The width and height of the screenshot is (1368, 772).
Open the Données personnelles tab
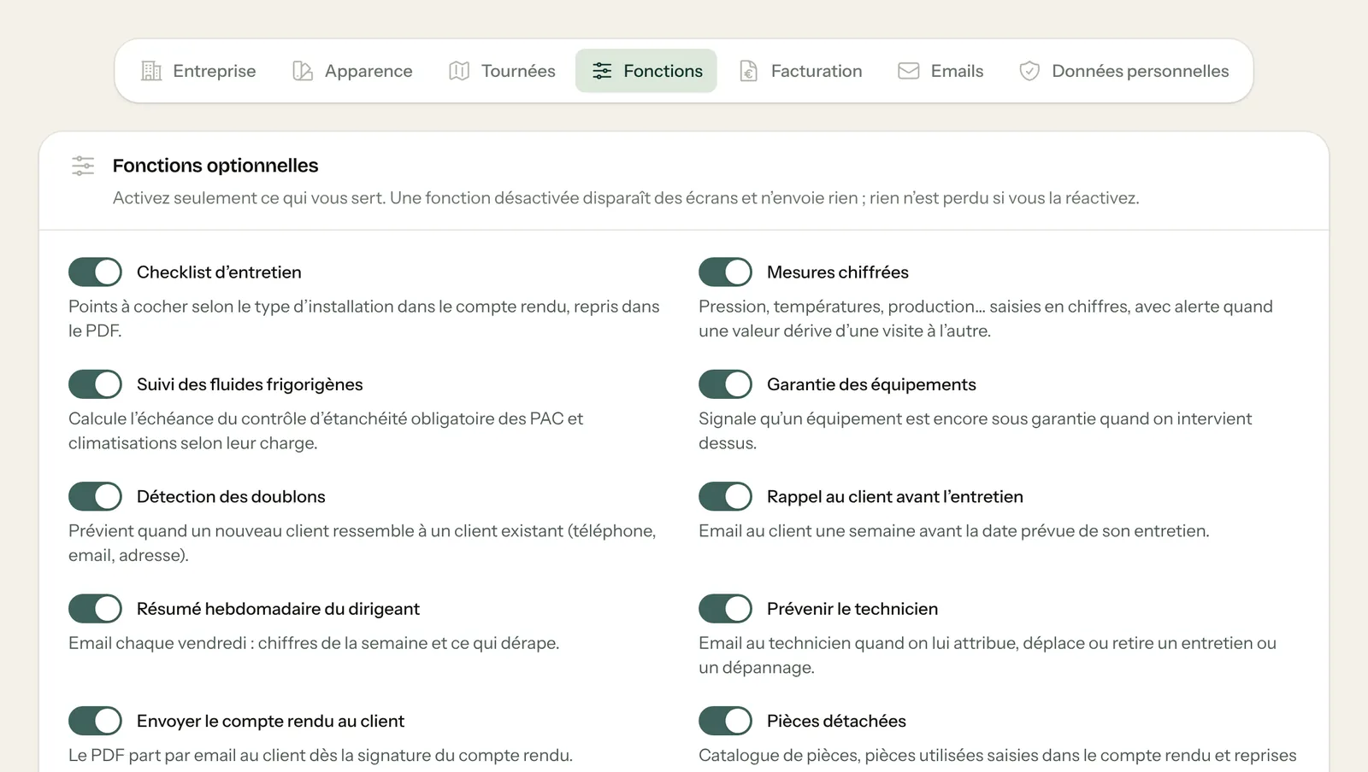coord(1123,71)
